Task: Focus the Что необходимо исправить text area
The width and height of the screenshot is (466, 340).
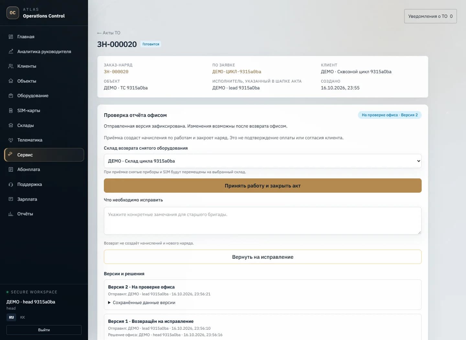Action: pyautogui.click(x=262, y=221)
